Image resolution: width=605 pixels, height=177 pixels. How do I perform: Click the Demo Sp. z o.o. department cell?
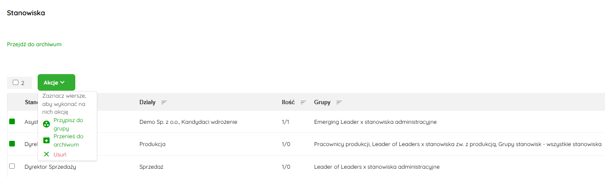coord(188,122)
